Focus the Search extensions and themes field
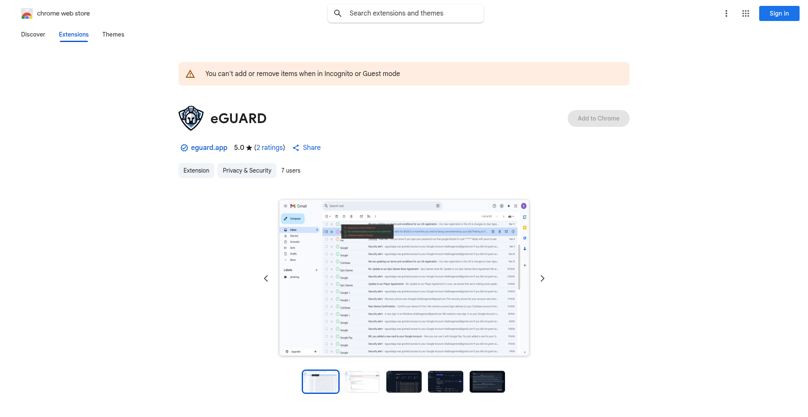Image resolution: width=808 pixels, height=417 pixels. 406,13
